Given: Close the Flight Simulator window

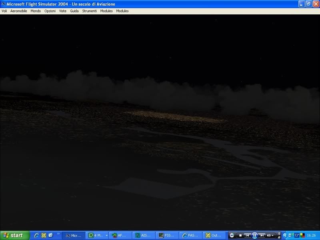Looking at the screenshot, I should pos(316,4).
